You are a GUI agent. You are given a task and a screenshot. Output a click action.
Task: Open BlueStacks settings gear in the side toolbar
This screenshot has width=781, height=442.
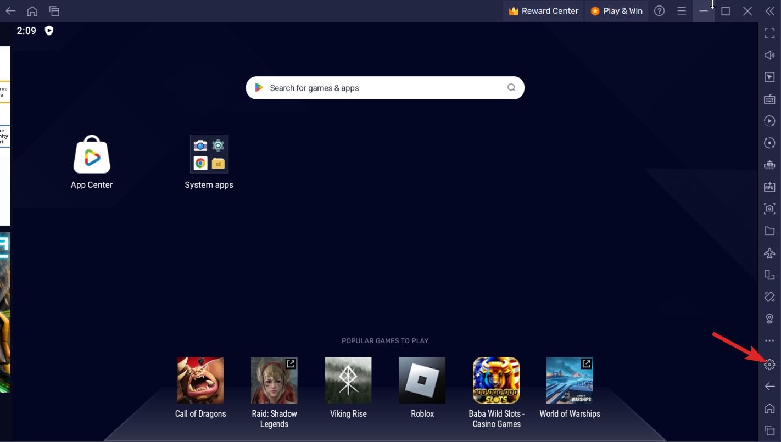coord(769,364)
